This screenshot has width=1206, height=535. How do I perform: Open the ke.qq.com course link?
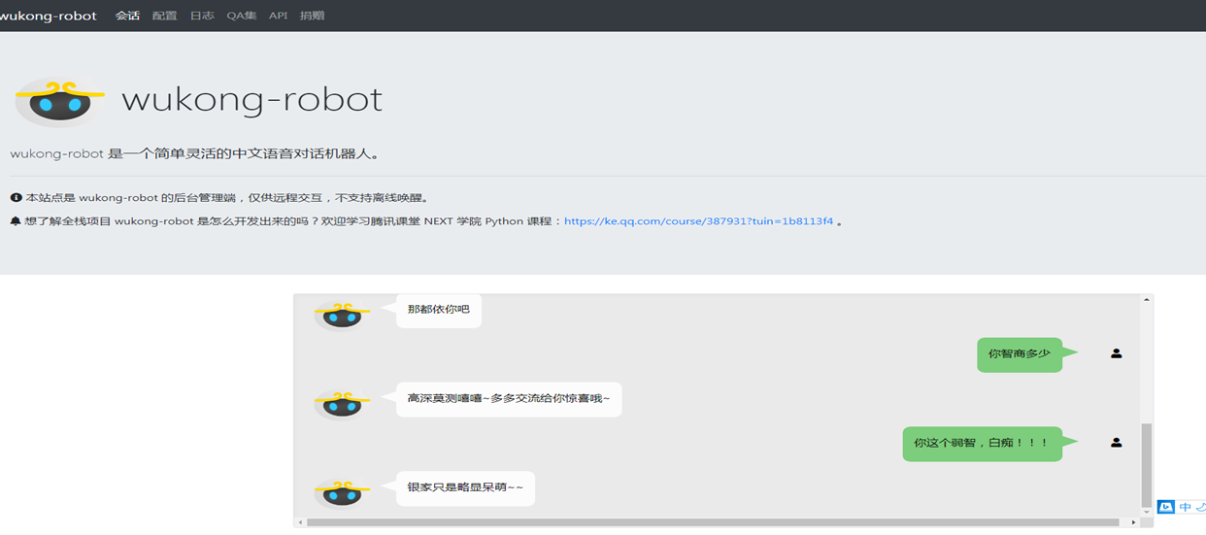coord(698,221)
